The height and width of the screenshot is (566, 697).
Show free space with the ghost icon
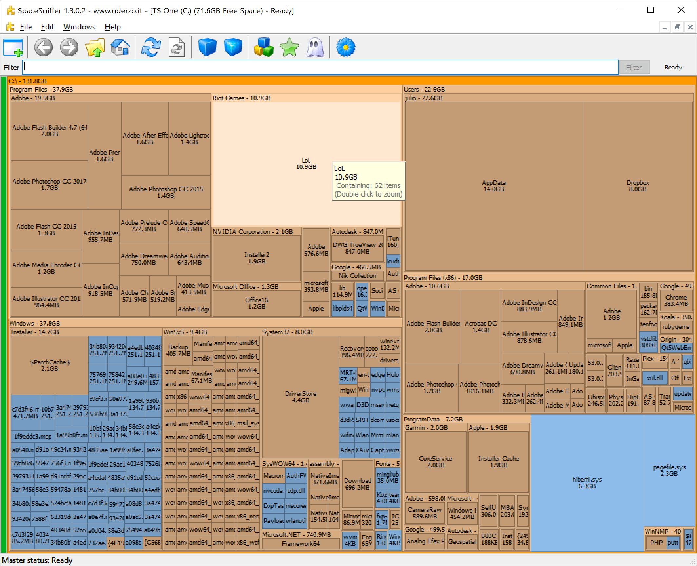[315, 48]
